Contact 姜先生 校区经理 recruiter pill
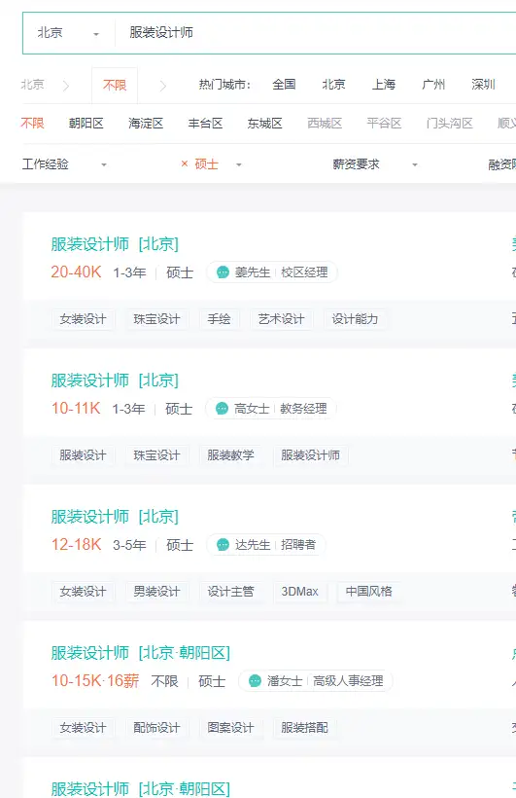The image size is (516, 798). click(x=271, y=272)
